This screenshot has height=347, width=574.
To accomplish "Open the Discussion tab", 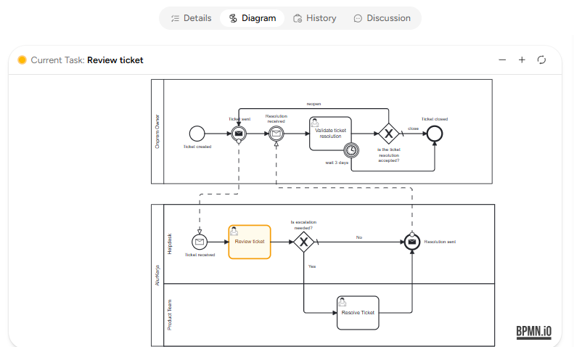I will [x=382, y=18].
